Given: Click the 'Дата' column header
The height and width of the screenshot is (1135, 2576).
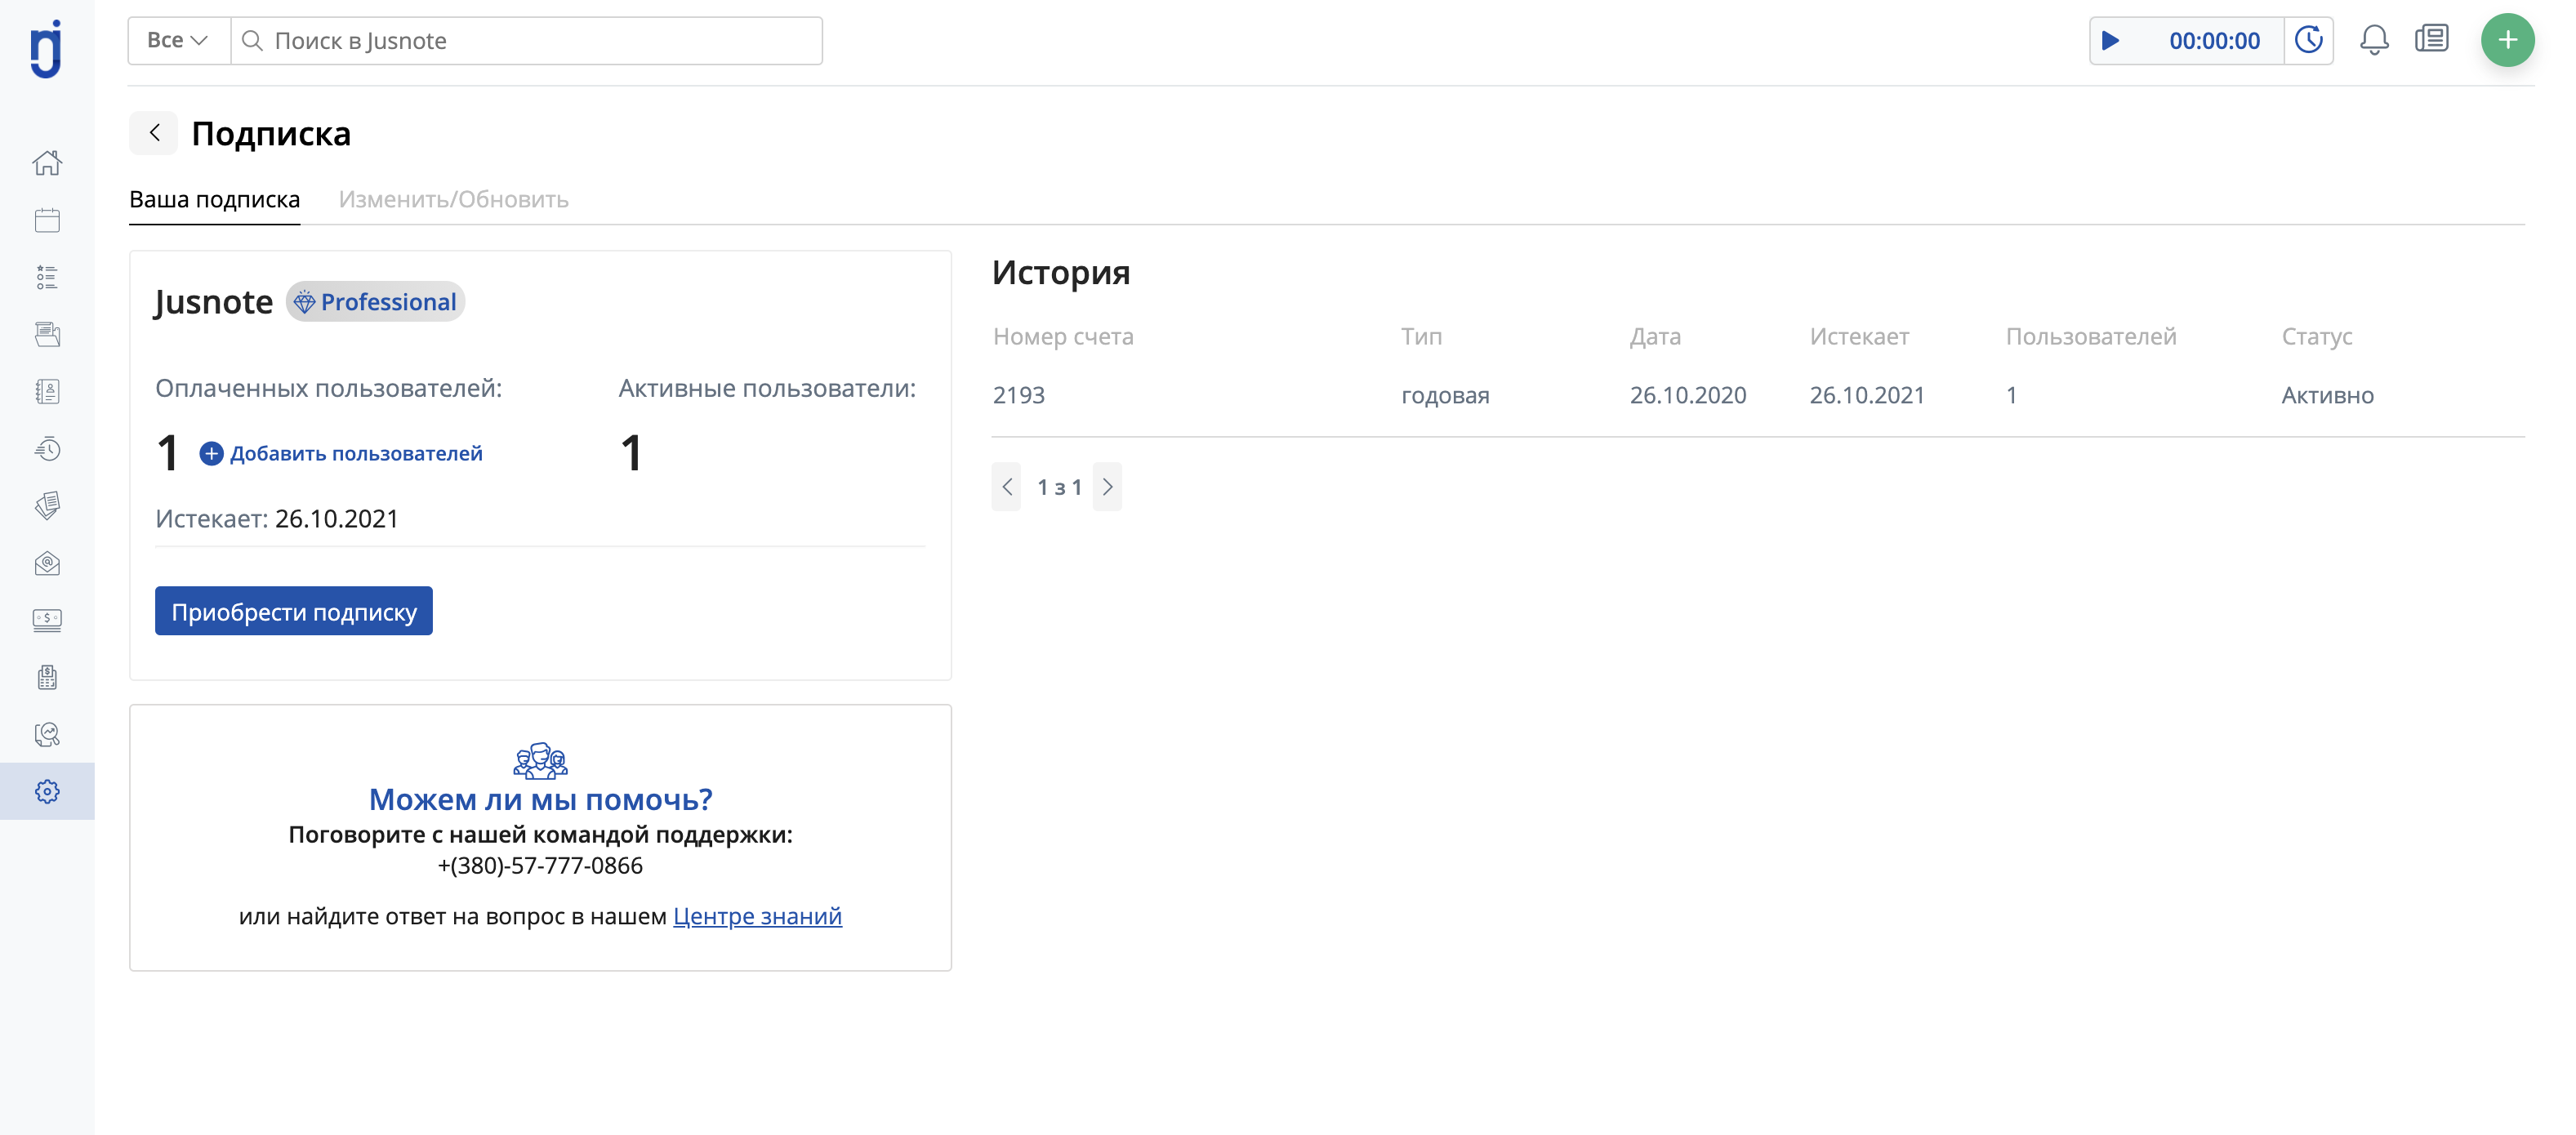Looking at the screenshot, I should click(x=1655, y=336).
